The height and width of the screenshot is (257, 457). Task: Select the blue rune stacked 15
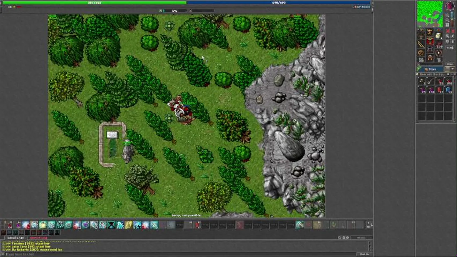[x=448, y=90]
